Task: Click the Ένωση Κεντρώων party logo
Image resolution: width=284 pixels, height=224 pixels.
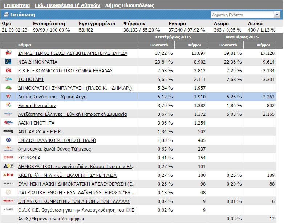Action: coord(8,105)
